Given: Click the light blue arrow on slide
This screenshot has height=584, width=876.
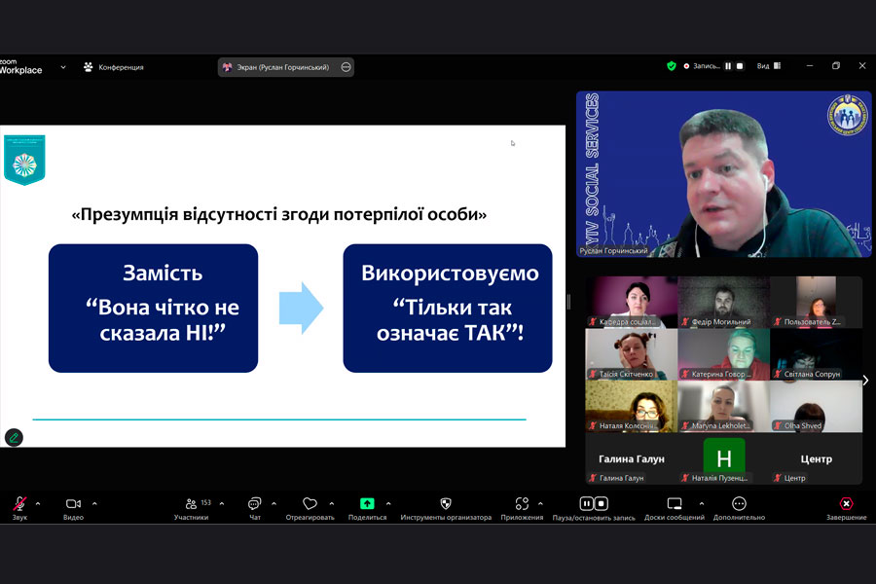Looking at the screenshot, I should click(301, 308).
